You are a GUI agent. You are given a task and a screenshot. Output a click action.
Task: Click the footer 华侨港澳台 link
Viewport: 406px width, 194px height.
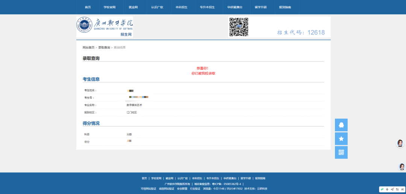coord(230,178)
